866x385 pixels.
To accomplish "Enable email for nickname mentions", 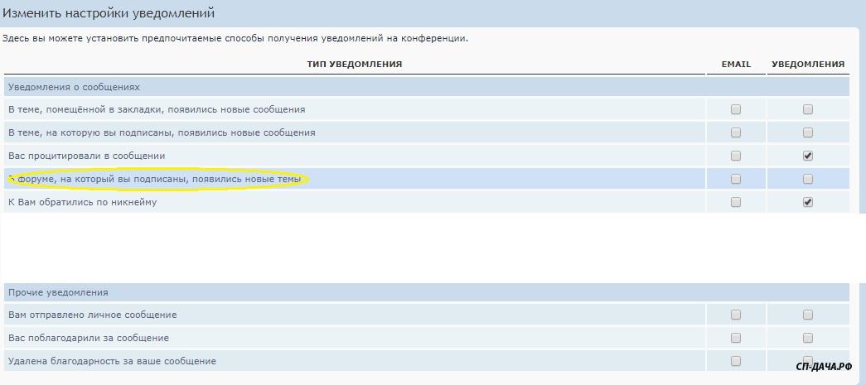I will pos(736,202).
